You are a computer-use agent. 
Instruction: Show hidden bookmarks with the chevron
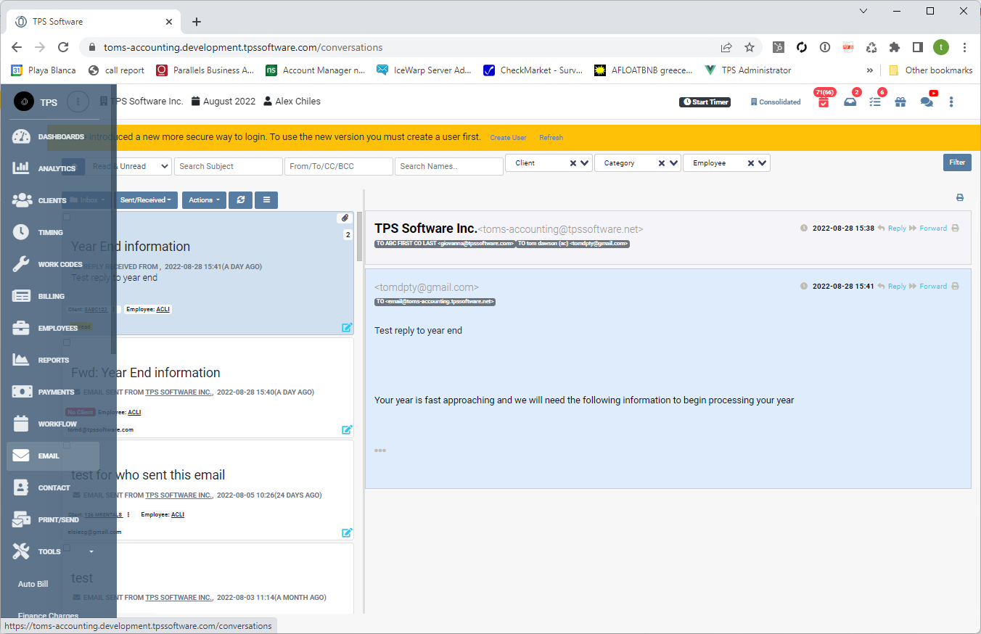click(x=870, y=70)
